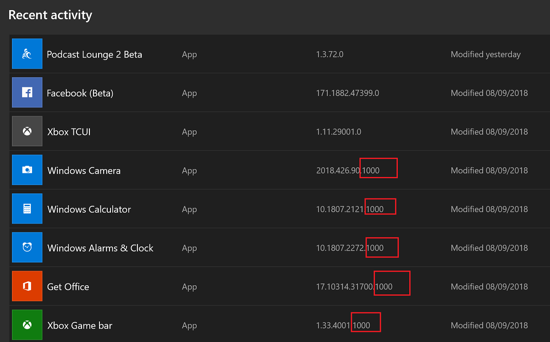Click the "App" type label for Xbox TCUI
550x342 pixels.
pyautogui.click(x=189, y=132)
